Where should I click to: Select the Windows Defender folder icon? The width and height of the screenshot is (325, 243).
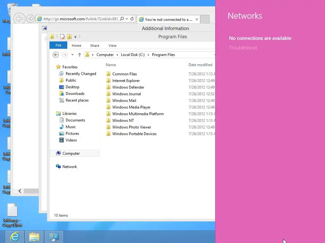[x=108, y=87]
